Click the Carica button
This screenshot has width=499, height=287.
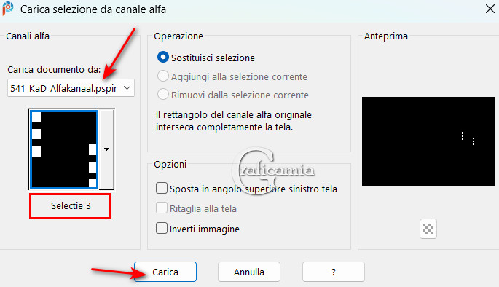165,272
